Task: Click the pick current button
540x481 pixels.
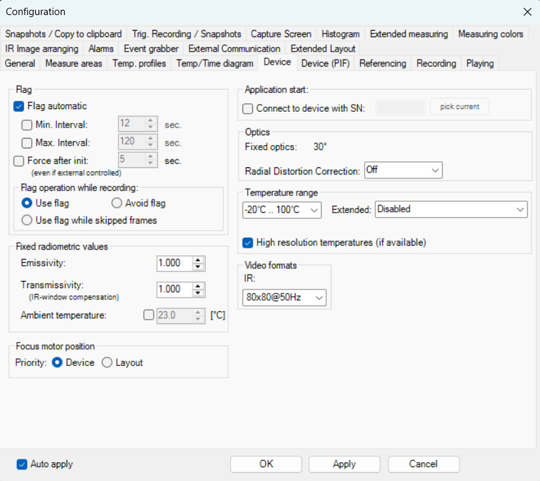Action: (x=460, y=107)
